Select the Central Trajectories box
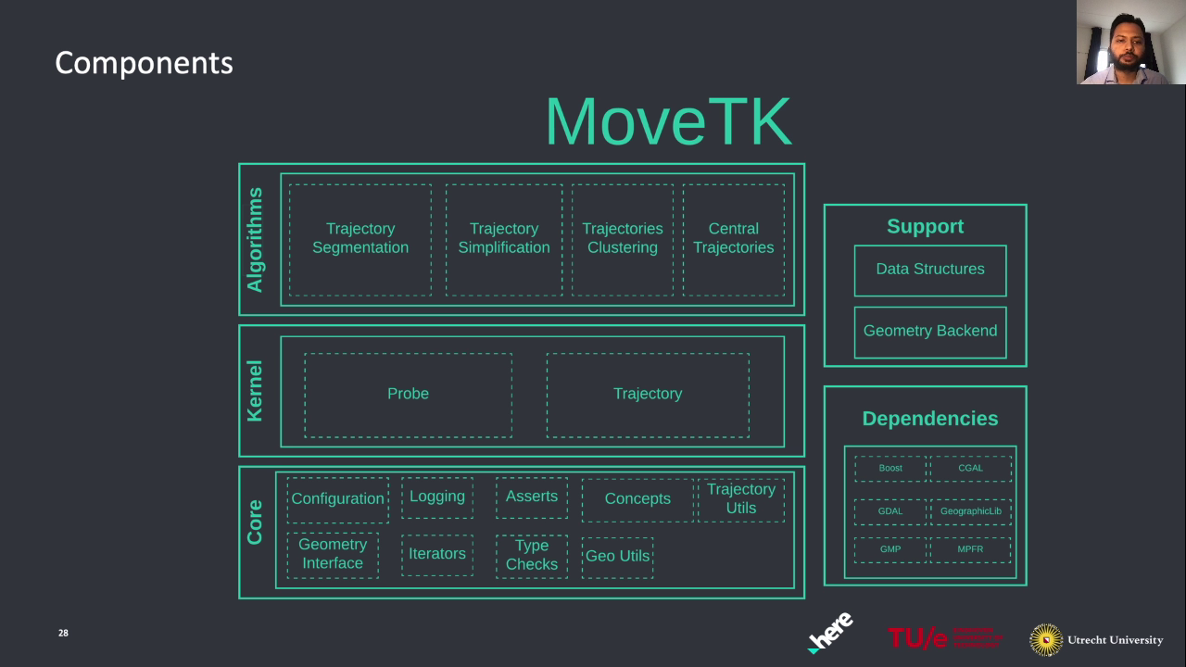The height and width of the screenshot is (667, 1186). click(733, 239)
